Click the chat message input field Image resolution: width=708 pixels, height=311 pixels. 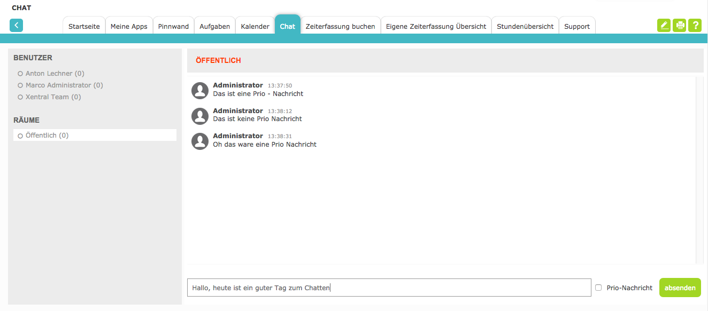(389, 288)
